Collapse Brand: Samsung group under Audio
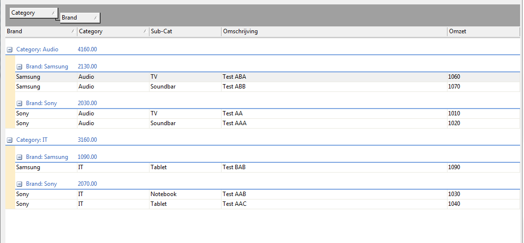This screenshot has height=243, width=524. point(20,66)
